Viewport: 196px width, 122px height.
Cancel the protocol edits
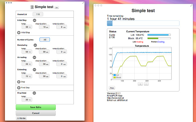(x=36, y=113)
